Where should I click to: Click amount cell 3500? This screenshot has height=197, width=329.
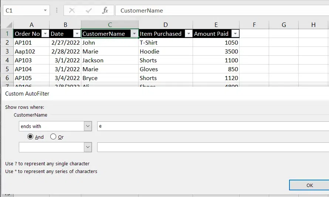tap(216, 51)
